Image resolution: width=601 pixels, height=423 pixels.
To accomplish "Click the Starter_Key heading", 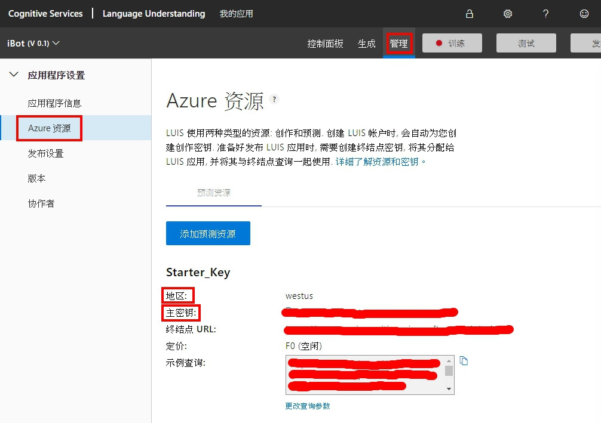I will click(198, 272).
